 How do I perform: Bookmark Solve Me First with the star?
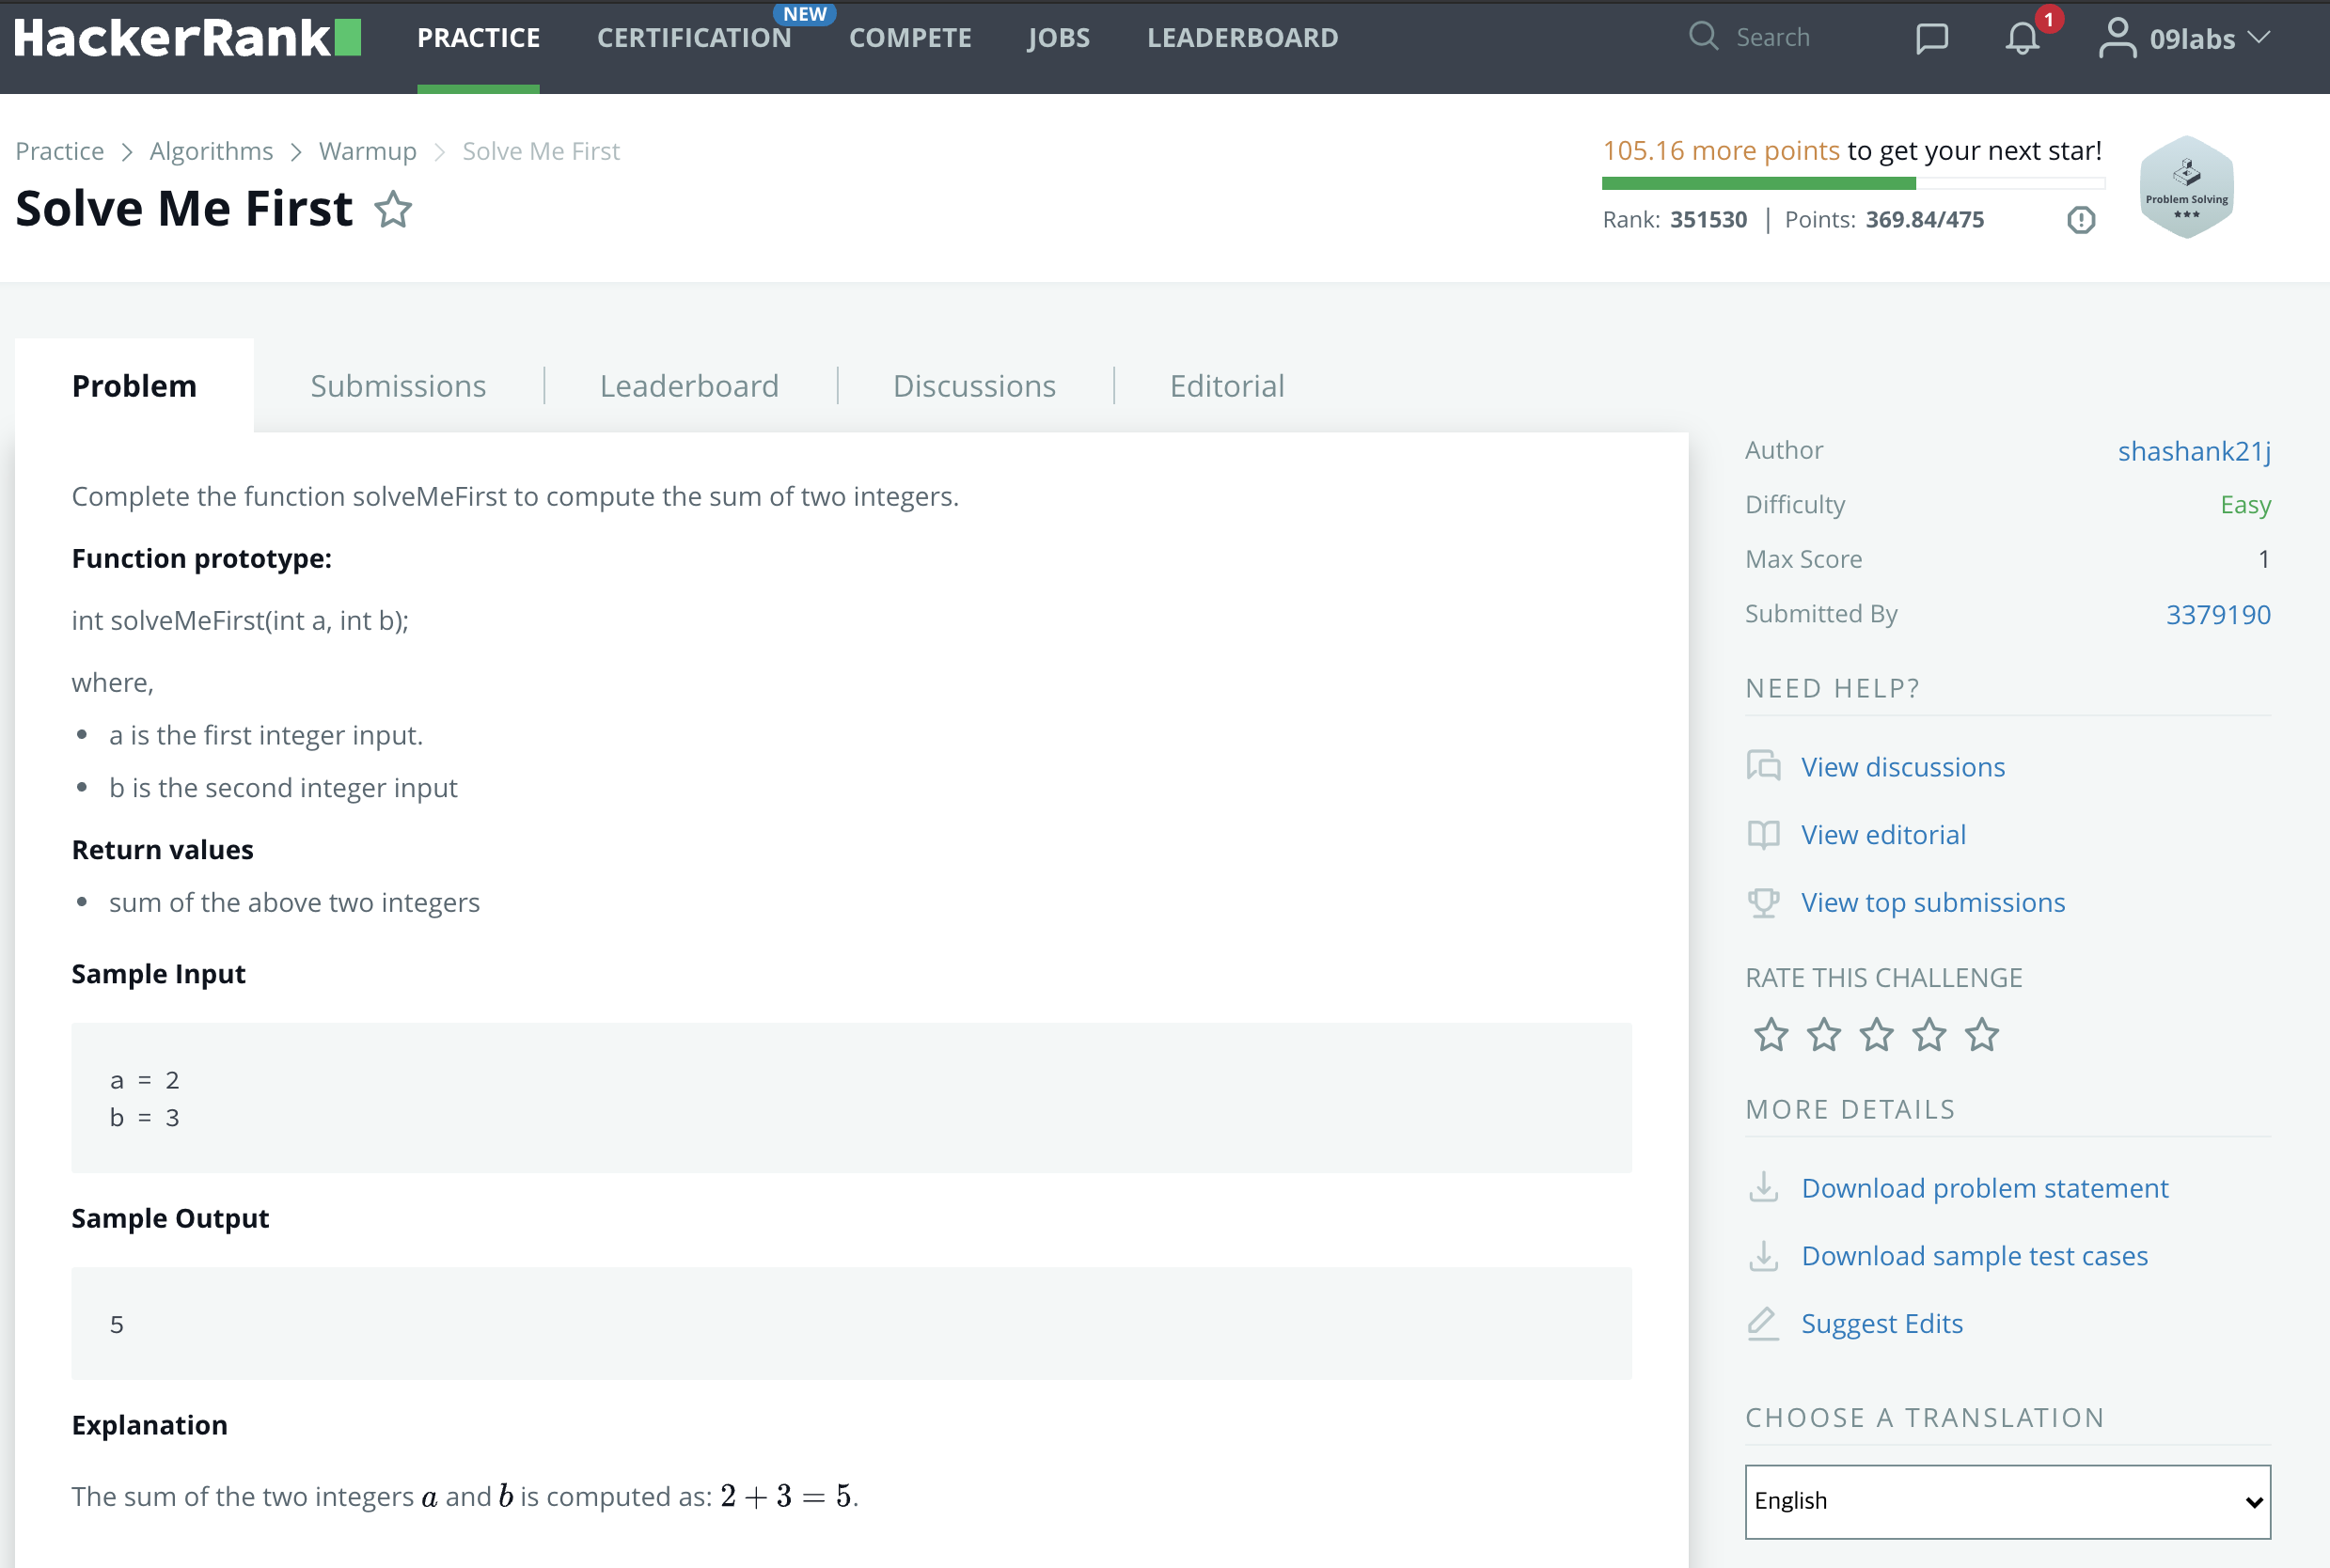[x=393, y=210]
